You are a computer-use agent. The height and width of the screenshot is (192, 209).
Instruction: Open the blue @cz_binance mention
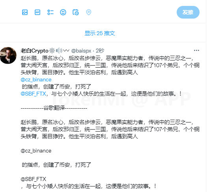36,80
